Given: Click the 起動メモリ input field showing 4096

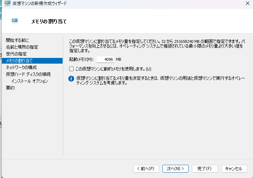Looking at the screenshot, I should tap(105, 59).
